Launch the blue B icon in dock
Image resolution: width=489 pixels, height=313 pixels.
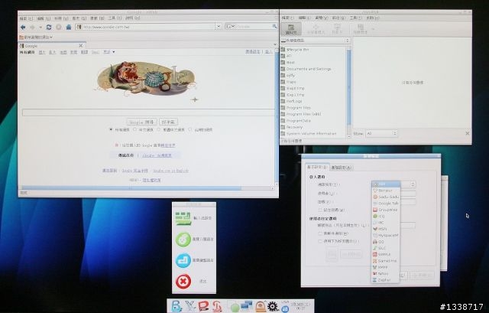[x=176, y=306]
